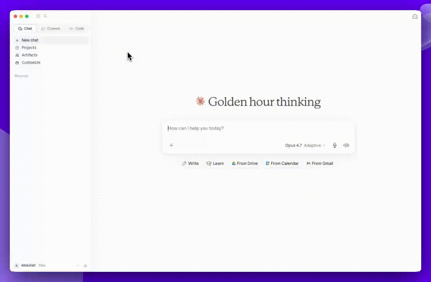
Task: Open Artifacts in the sidebar
Action: coord(51,55)
